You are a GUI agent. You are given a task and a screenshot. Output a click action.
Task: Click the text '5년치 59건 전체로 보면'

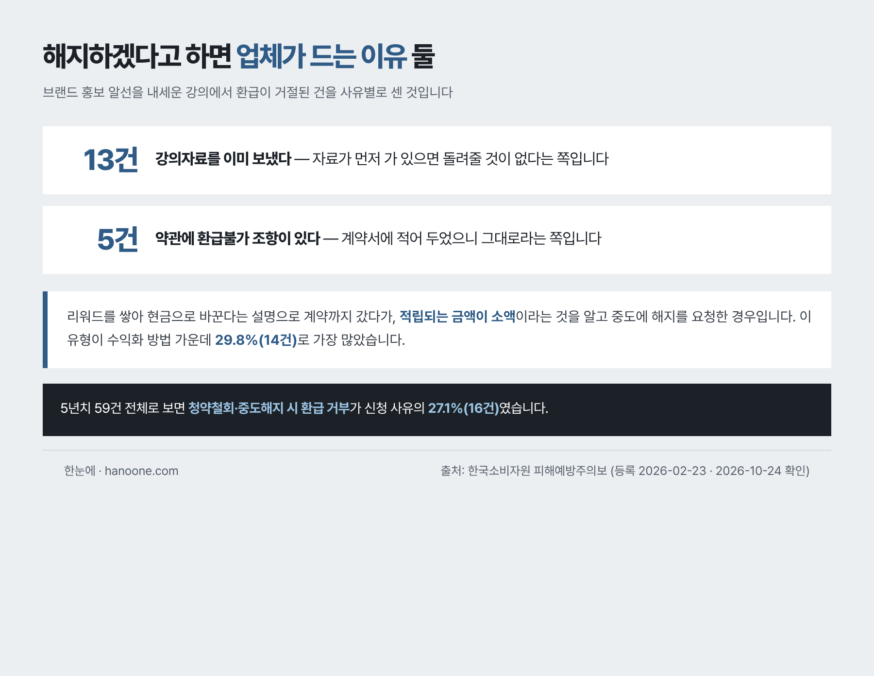(x=123, y=408)
